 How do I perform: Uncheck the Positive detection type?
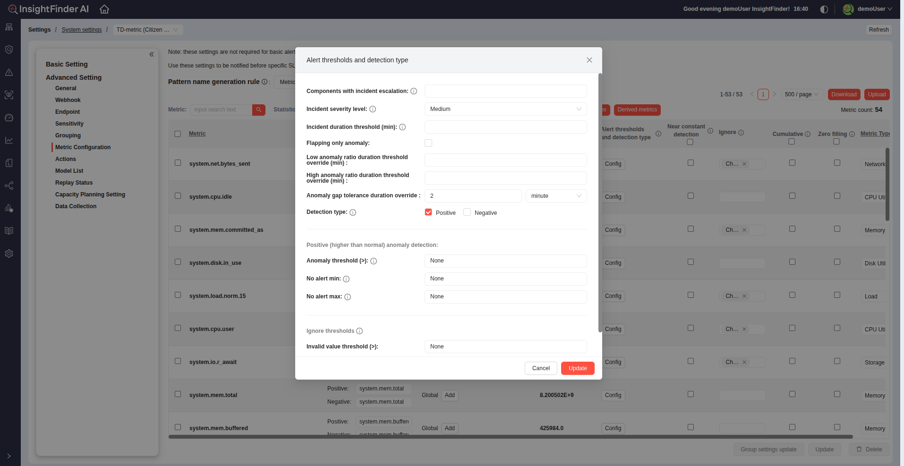pyautogui.click(x=428, y=212)
